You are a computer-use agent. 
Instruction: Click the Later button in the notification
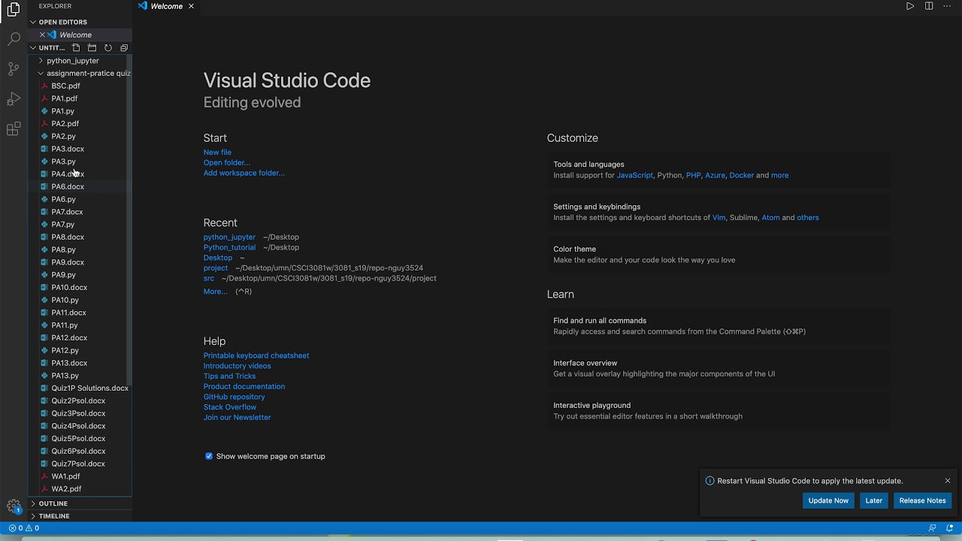(874, 500)
